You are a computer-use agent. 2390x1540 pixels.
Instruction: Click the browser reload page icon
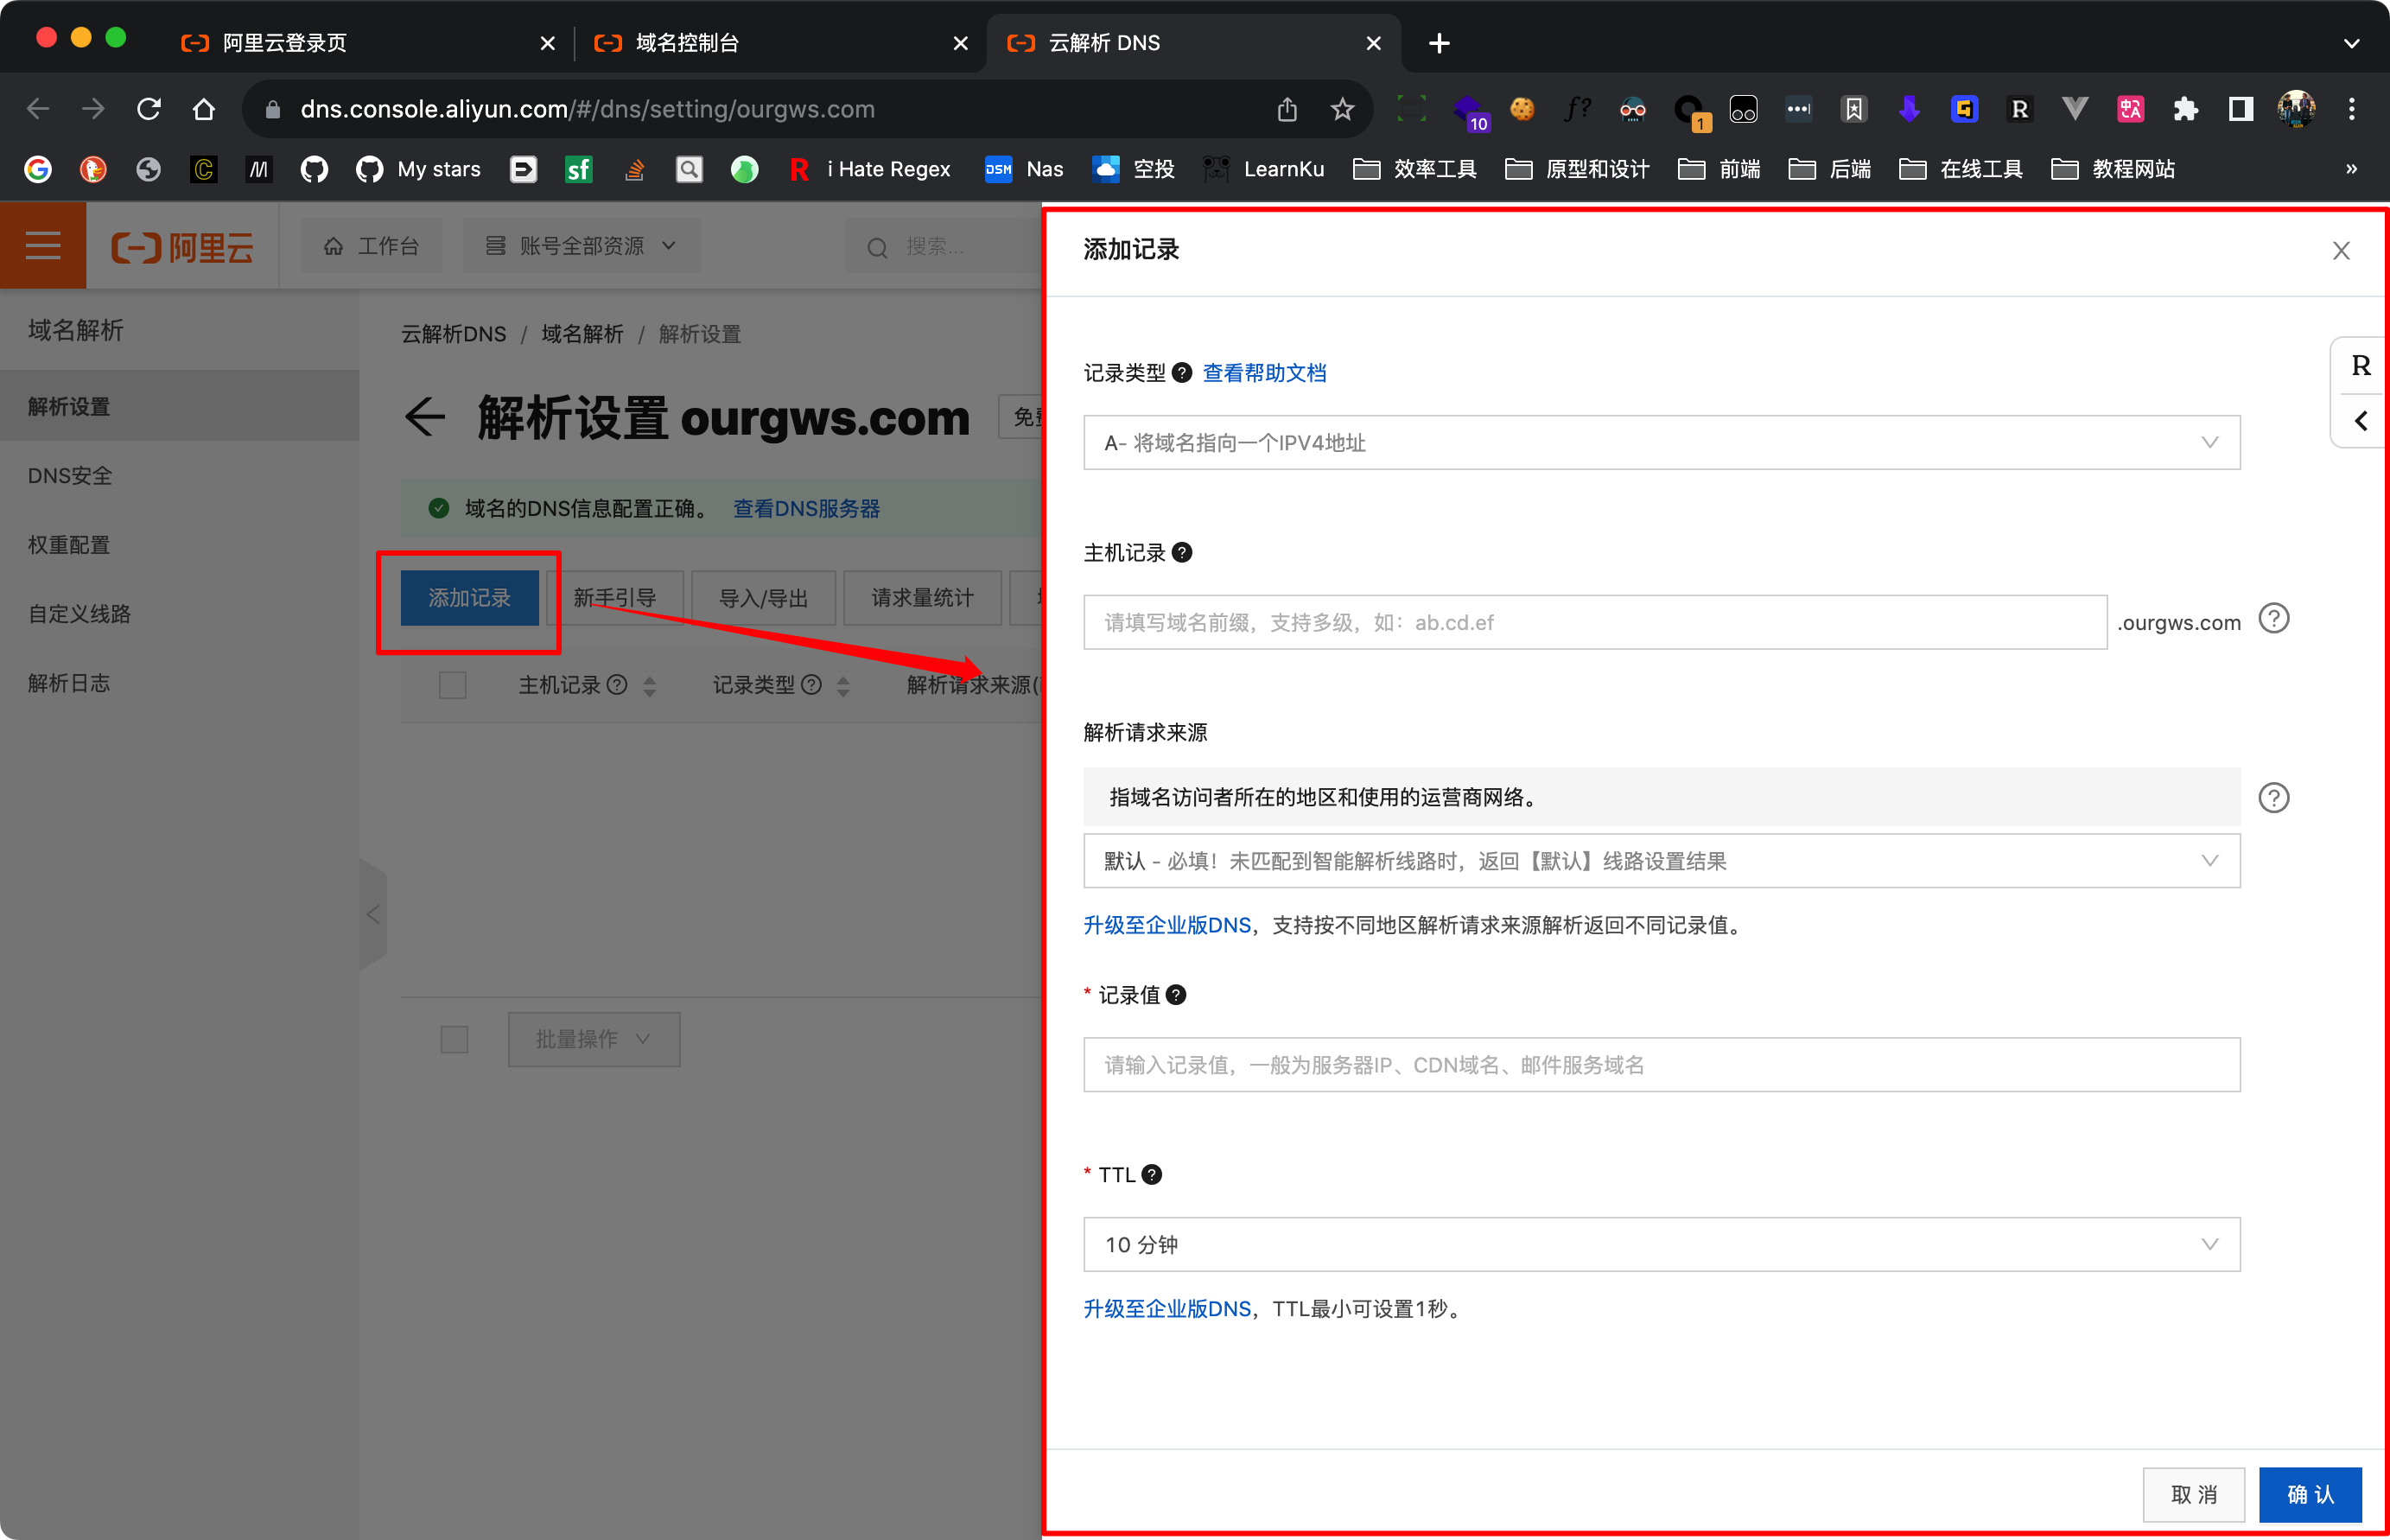(149, 109)
